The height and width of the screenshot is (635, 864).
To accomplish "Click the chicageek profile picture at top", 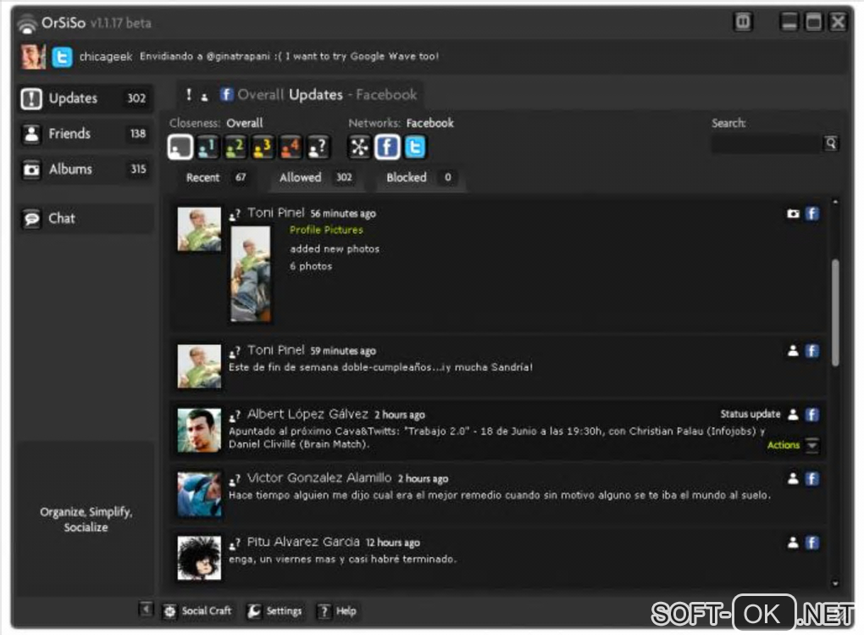I will pyautogui.click(x=33, y=57).
